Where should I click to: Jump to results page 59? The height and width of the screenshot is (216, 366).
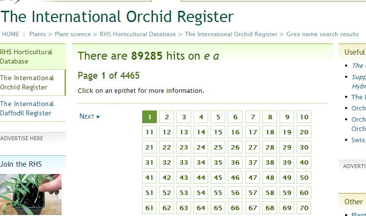coord(287,193)
